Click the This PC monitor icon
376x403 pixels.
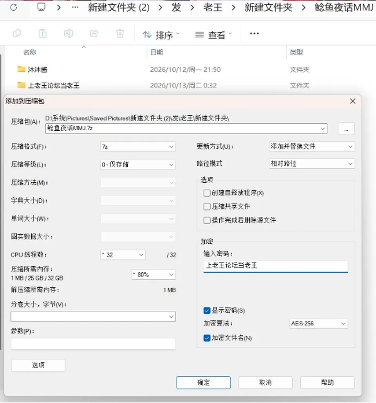pos(41,7)
